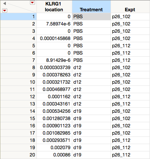The width and height of the screenshot is (150, 159).
Task: Click the p26_112 Expt cell in row 5
Action: [130, 46]
